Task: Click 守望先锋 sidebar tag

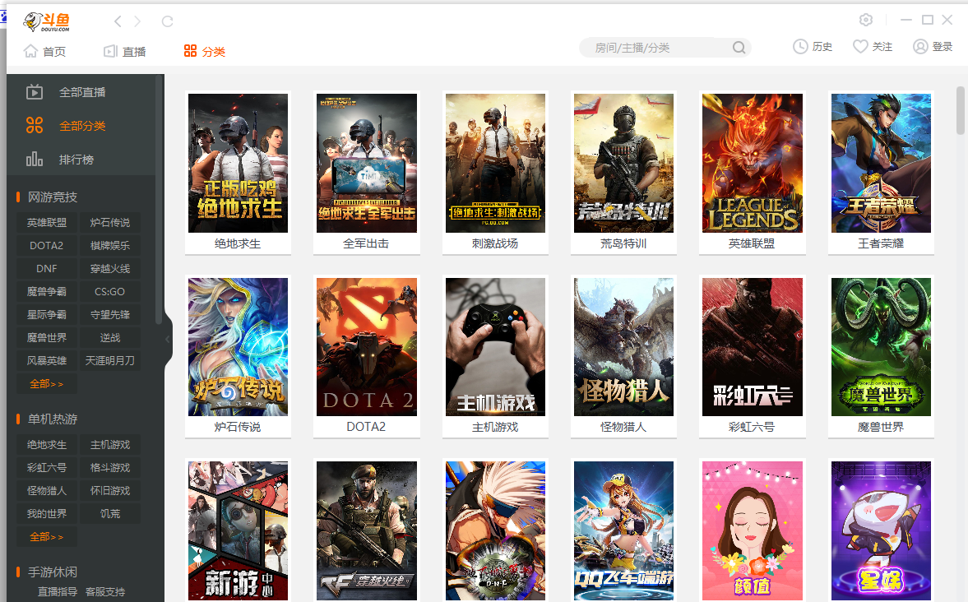Action: click(x=110, y=314)
